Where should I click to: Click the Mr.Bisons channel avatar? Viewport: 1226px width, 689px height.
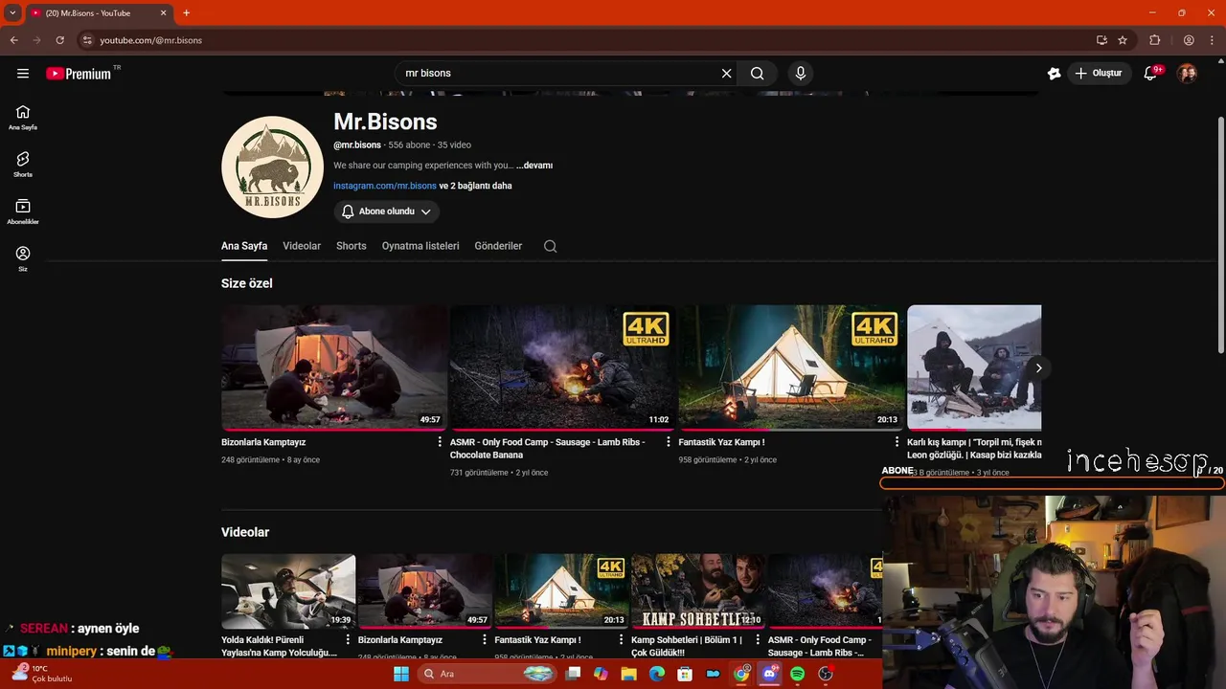[273, 167]
